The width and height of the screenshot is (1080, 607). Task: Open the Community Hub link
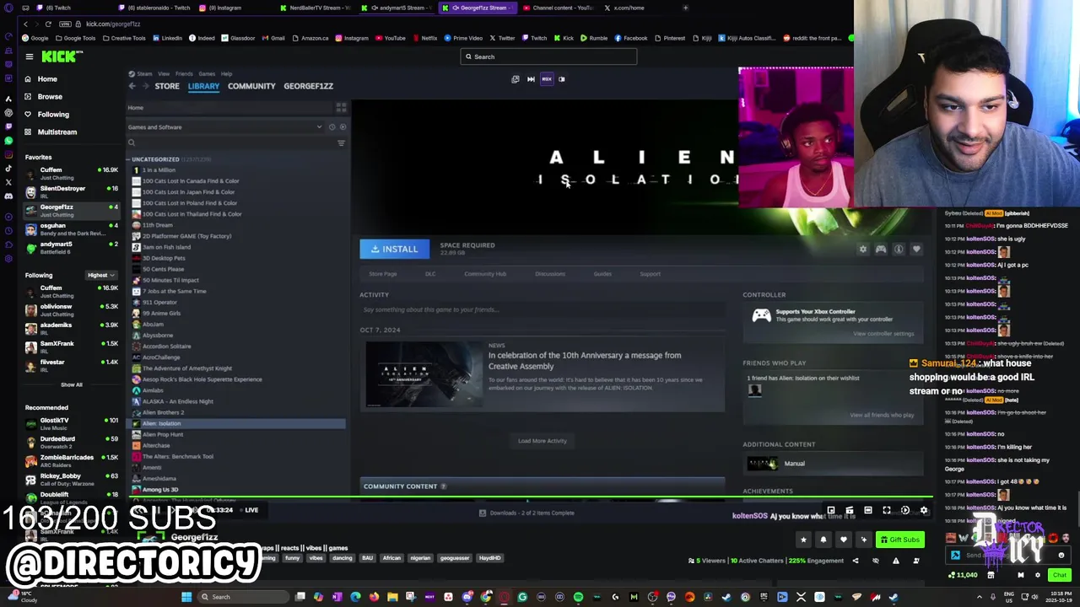pos(485,274)
